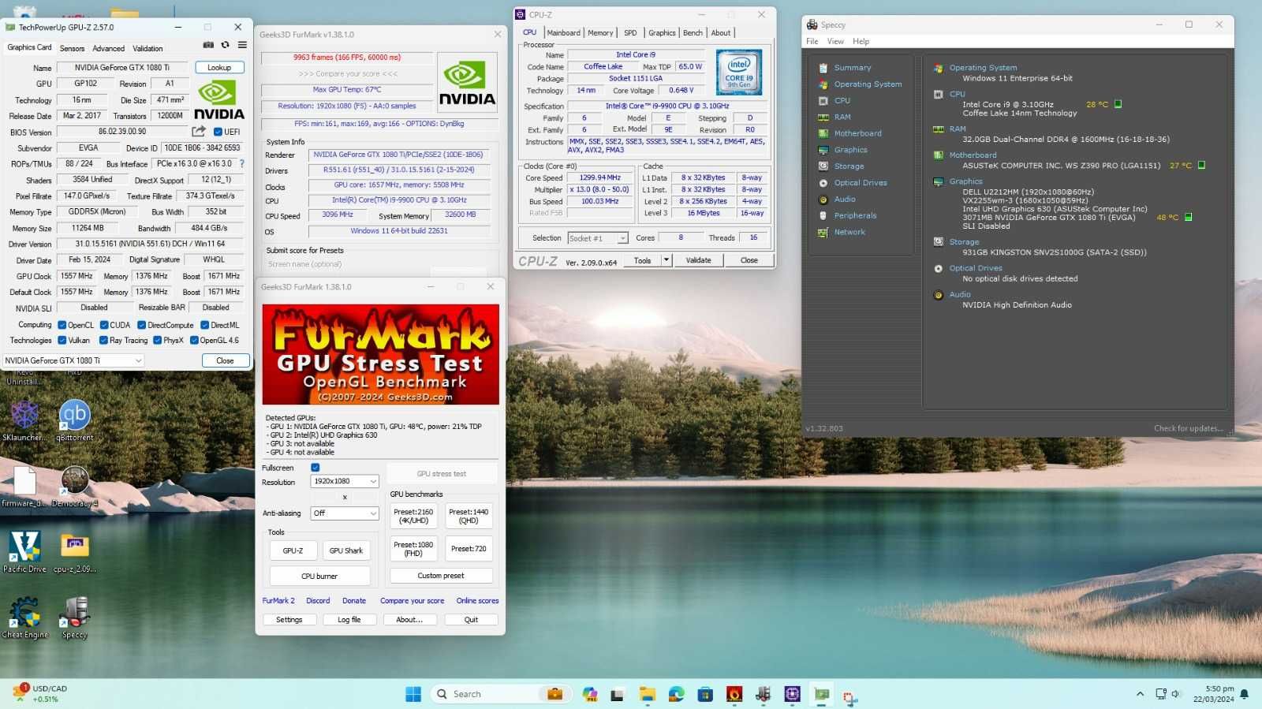The width and height of the screenshot is (1262, 709).
Task: Switch to the SPD tab in CPU-Z
Action: [630, 32]
